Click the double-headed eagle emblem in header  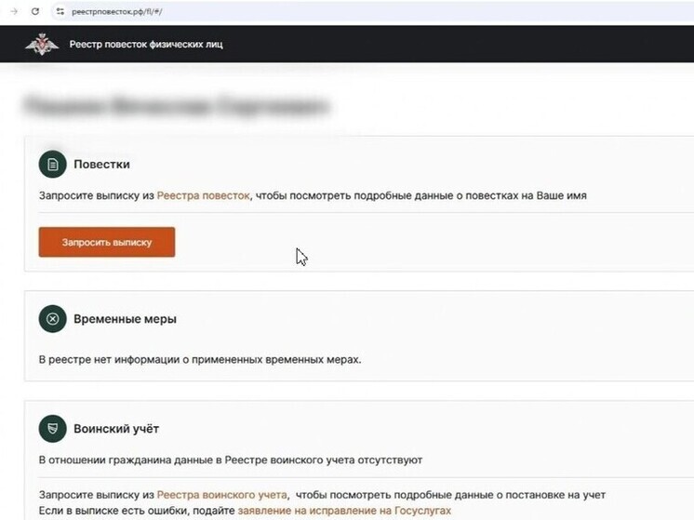click(x=41, y=44)
